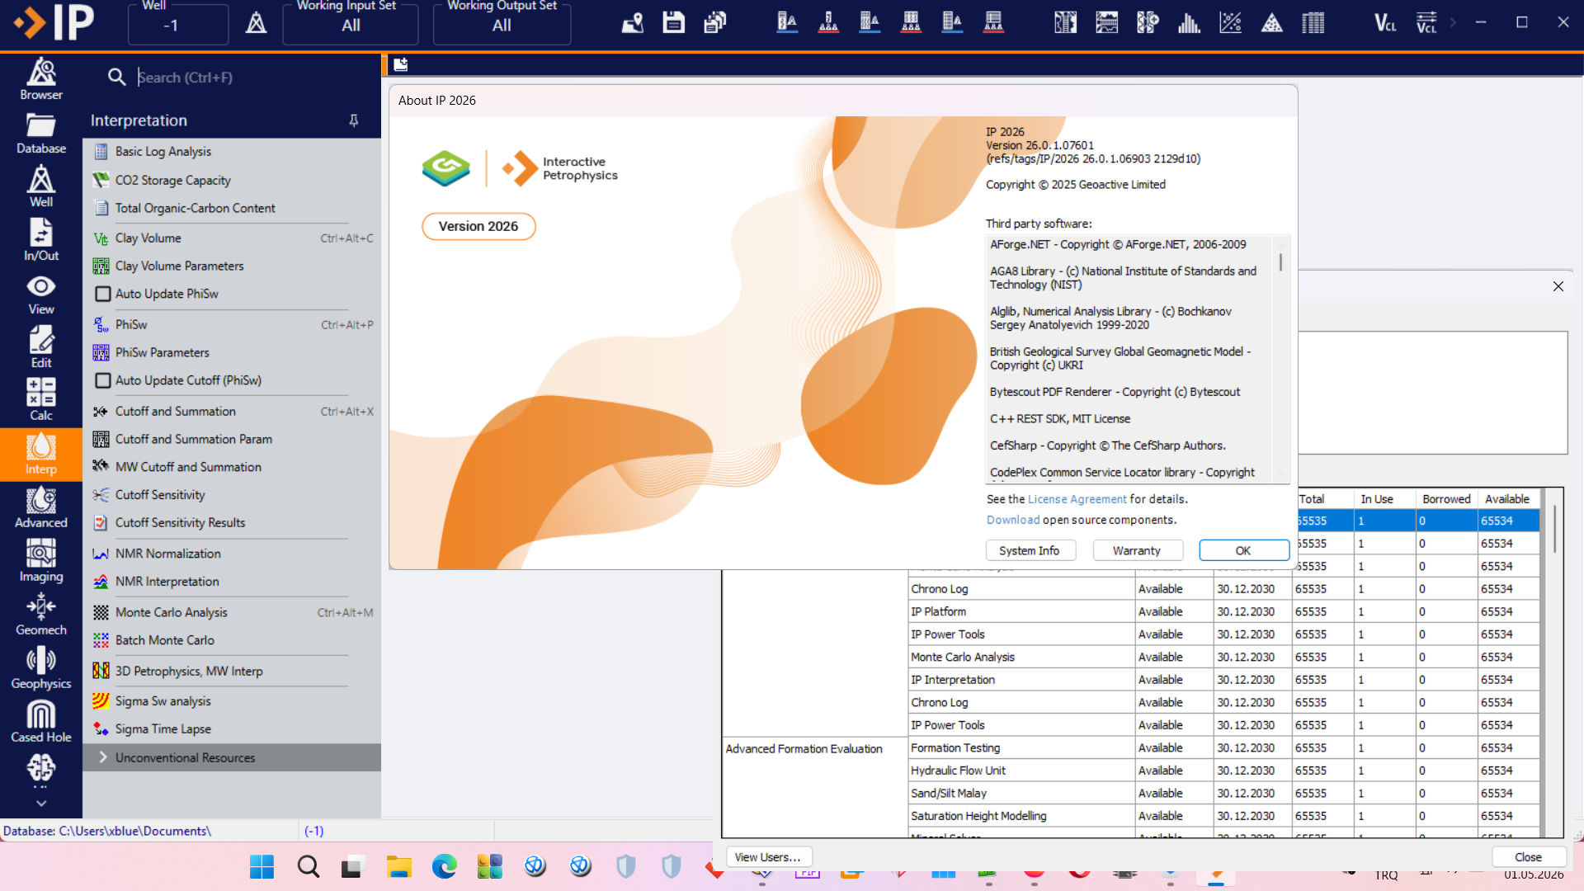Click Download open source components link
Screen dimensions: 1584x891
pyautogui.click(x=1013, y=520)
